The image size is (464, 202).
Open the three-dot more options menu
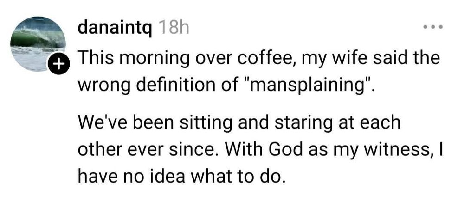click(x=433, y=28)
